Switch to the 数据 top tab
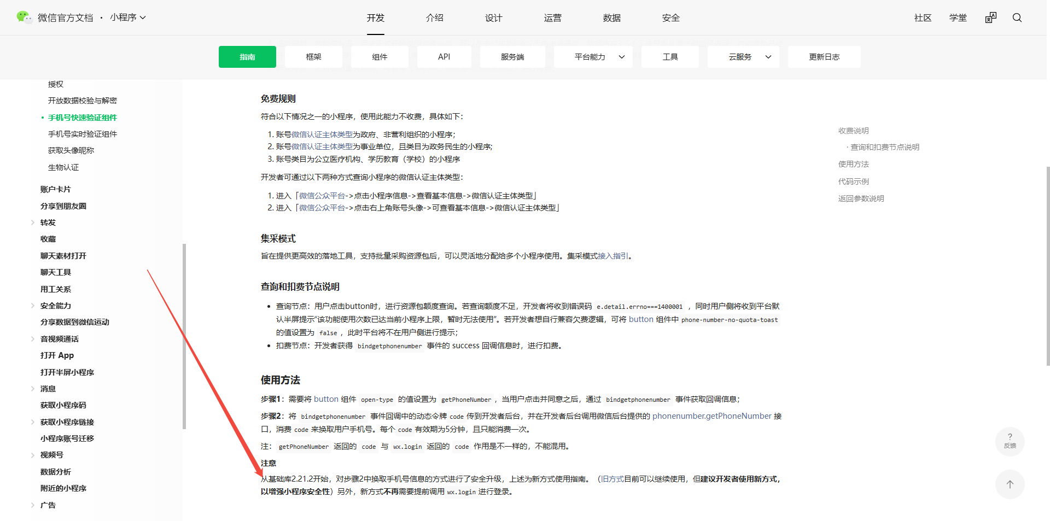This screenshot has height=521, width=1050. (x=612, y=17)
